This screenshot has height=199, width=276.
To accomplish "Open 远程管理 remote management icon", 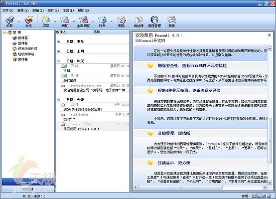I will coord(154,21).
